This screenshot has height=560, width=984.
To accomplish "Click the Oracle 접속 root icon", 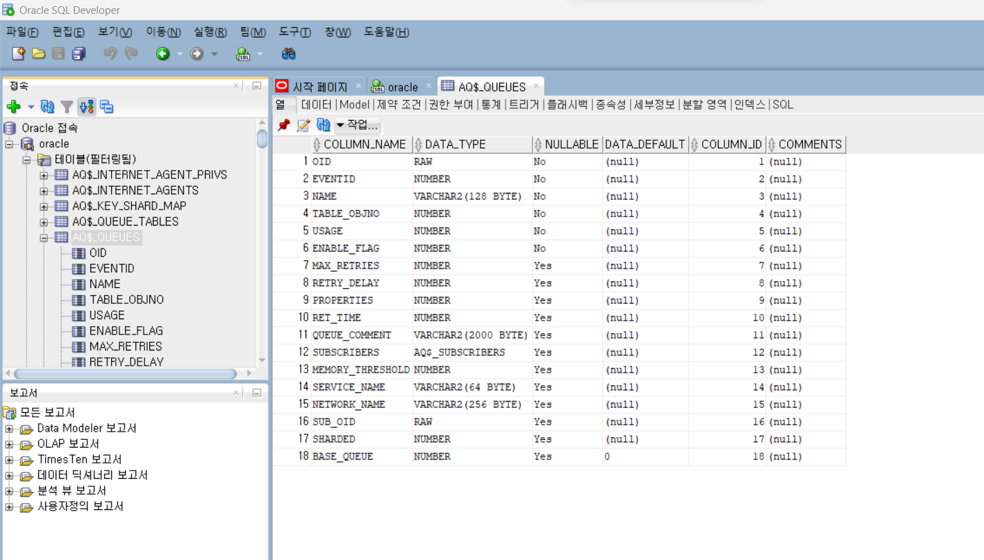I will point(10,128).
